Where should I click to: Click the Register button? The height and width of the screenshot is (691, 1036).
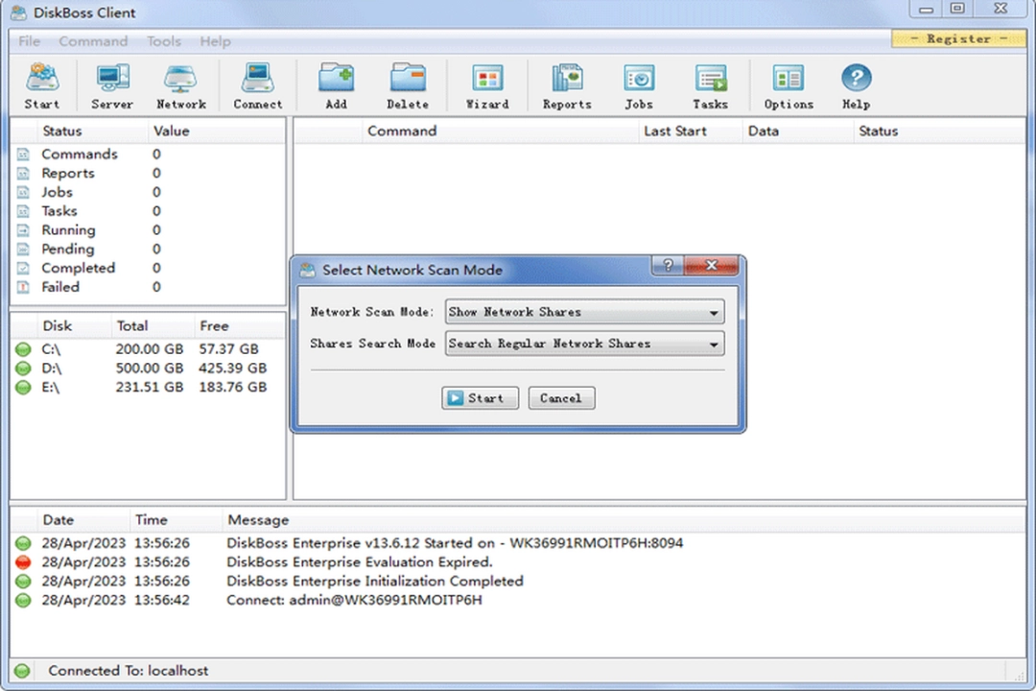point(958,38)
